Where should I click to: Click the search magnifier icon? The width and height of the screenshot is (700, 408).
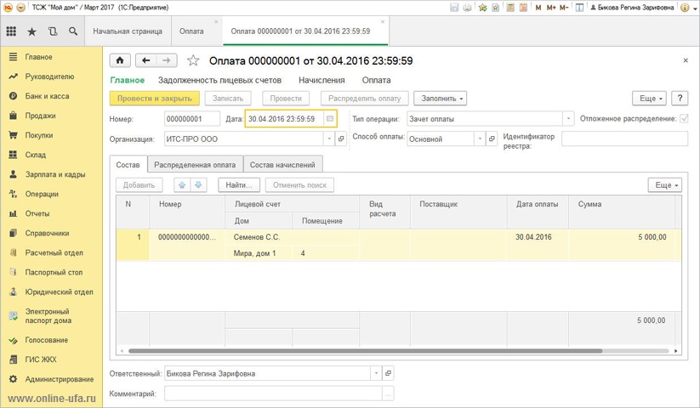(73, 31)
